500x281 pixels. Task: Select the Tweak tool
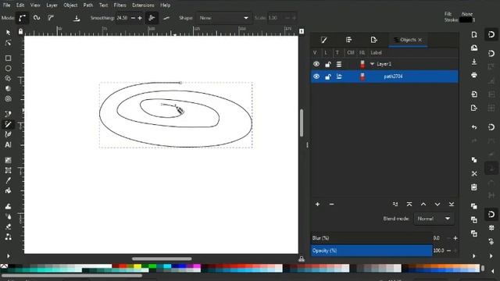click(x=8, y=206)
